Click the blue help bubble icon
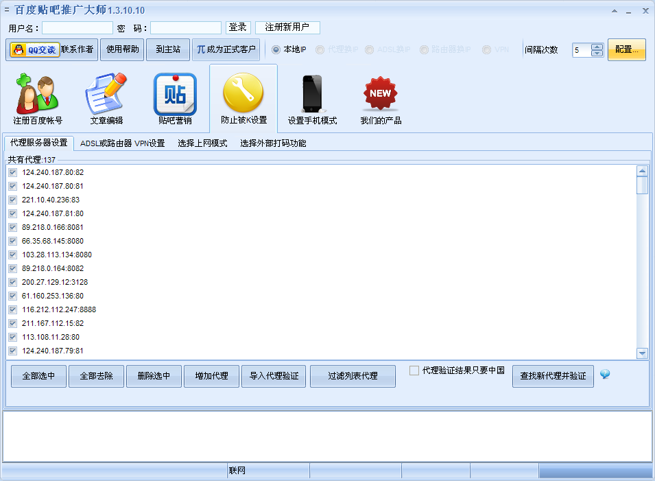The height and width of the screenshot is (481, 655). (604, 374)
